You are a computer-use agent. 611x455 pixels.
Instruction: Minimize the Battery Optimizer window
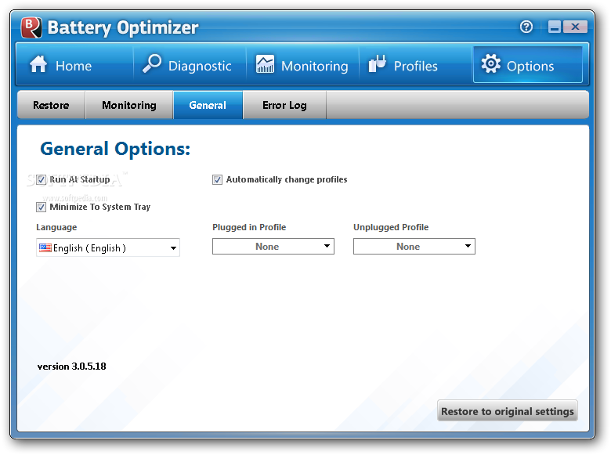[555, 27]
